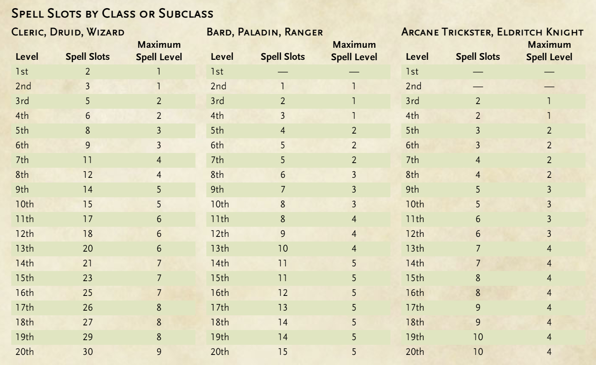Click Maximum Spell Level header in Cleric table

tap(159, 50)
